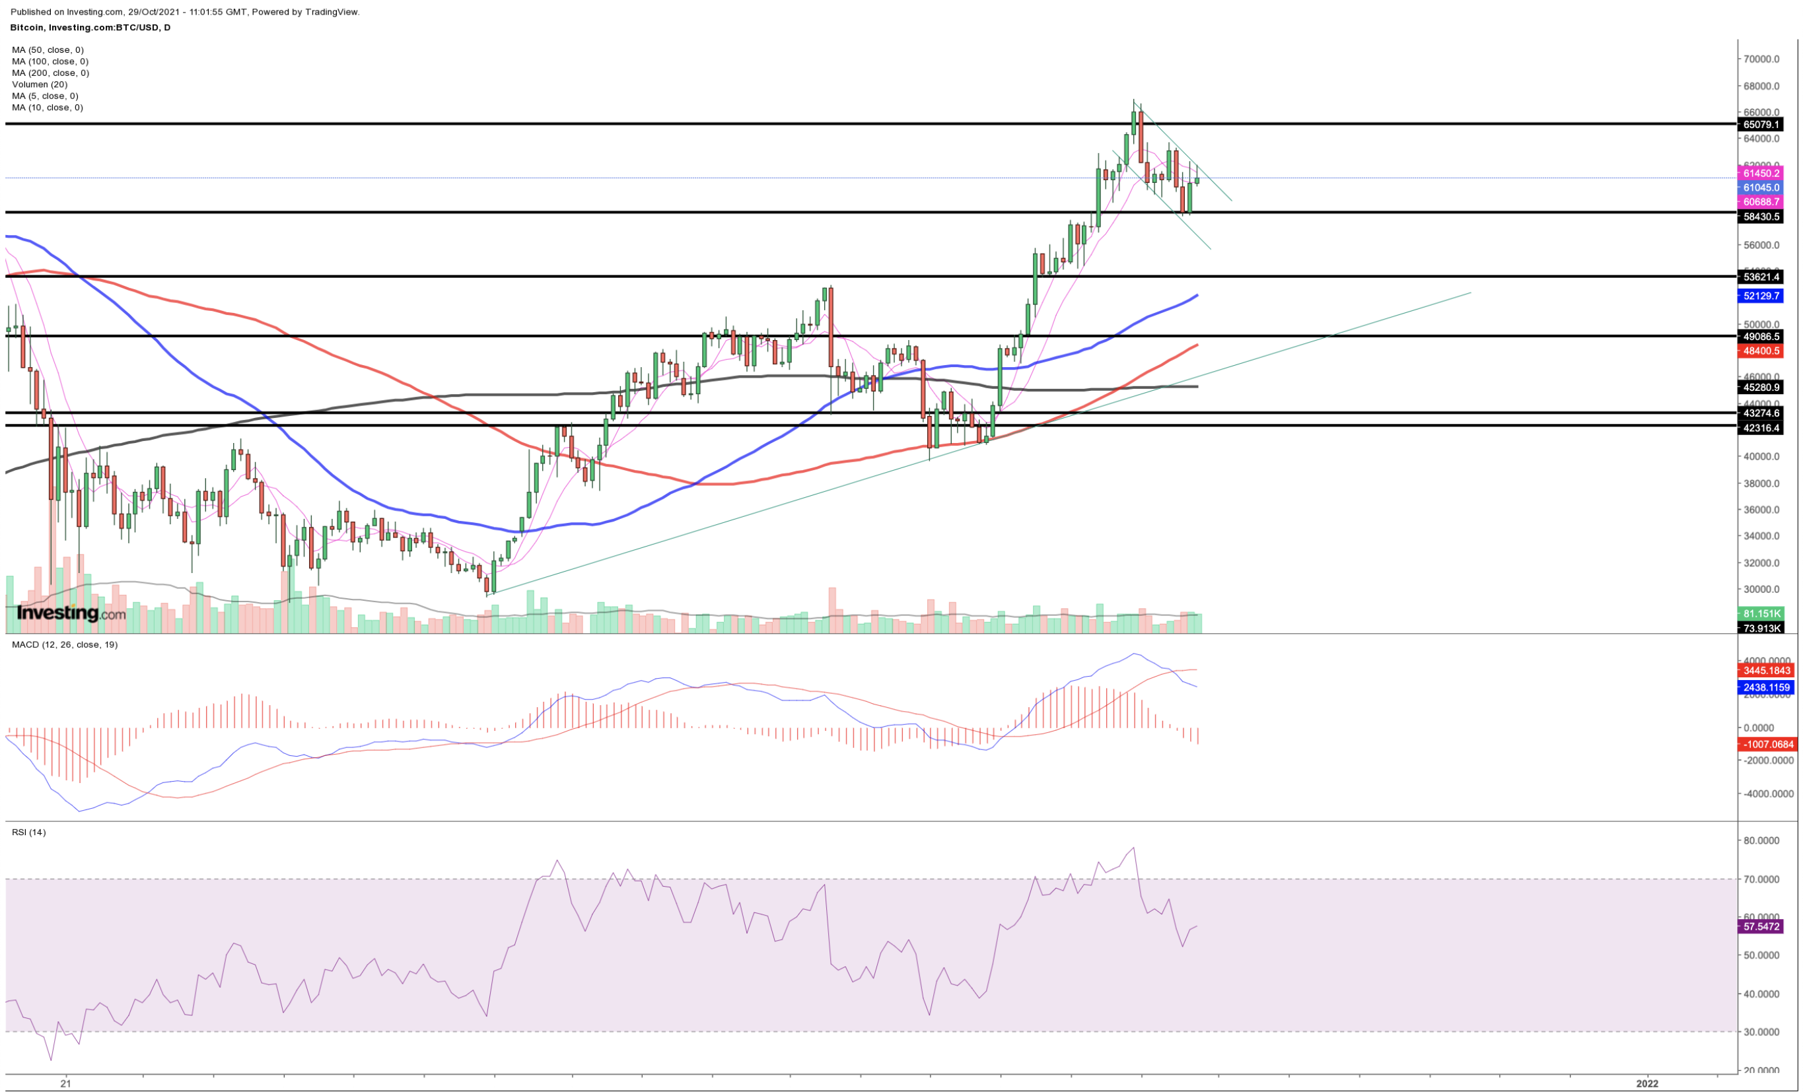
Task: Click the blue 61045.0 current price tag
Action: click(1761, 188)
